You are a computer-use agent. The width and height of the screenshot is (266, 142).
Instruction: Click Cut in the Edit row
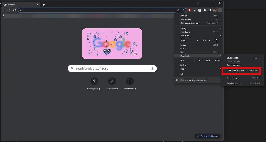point(199,60)
